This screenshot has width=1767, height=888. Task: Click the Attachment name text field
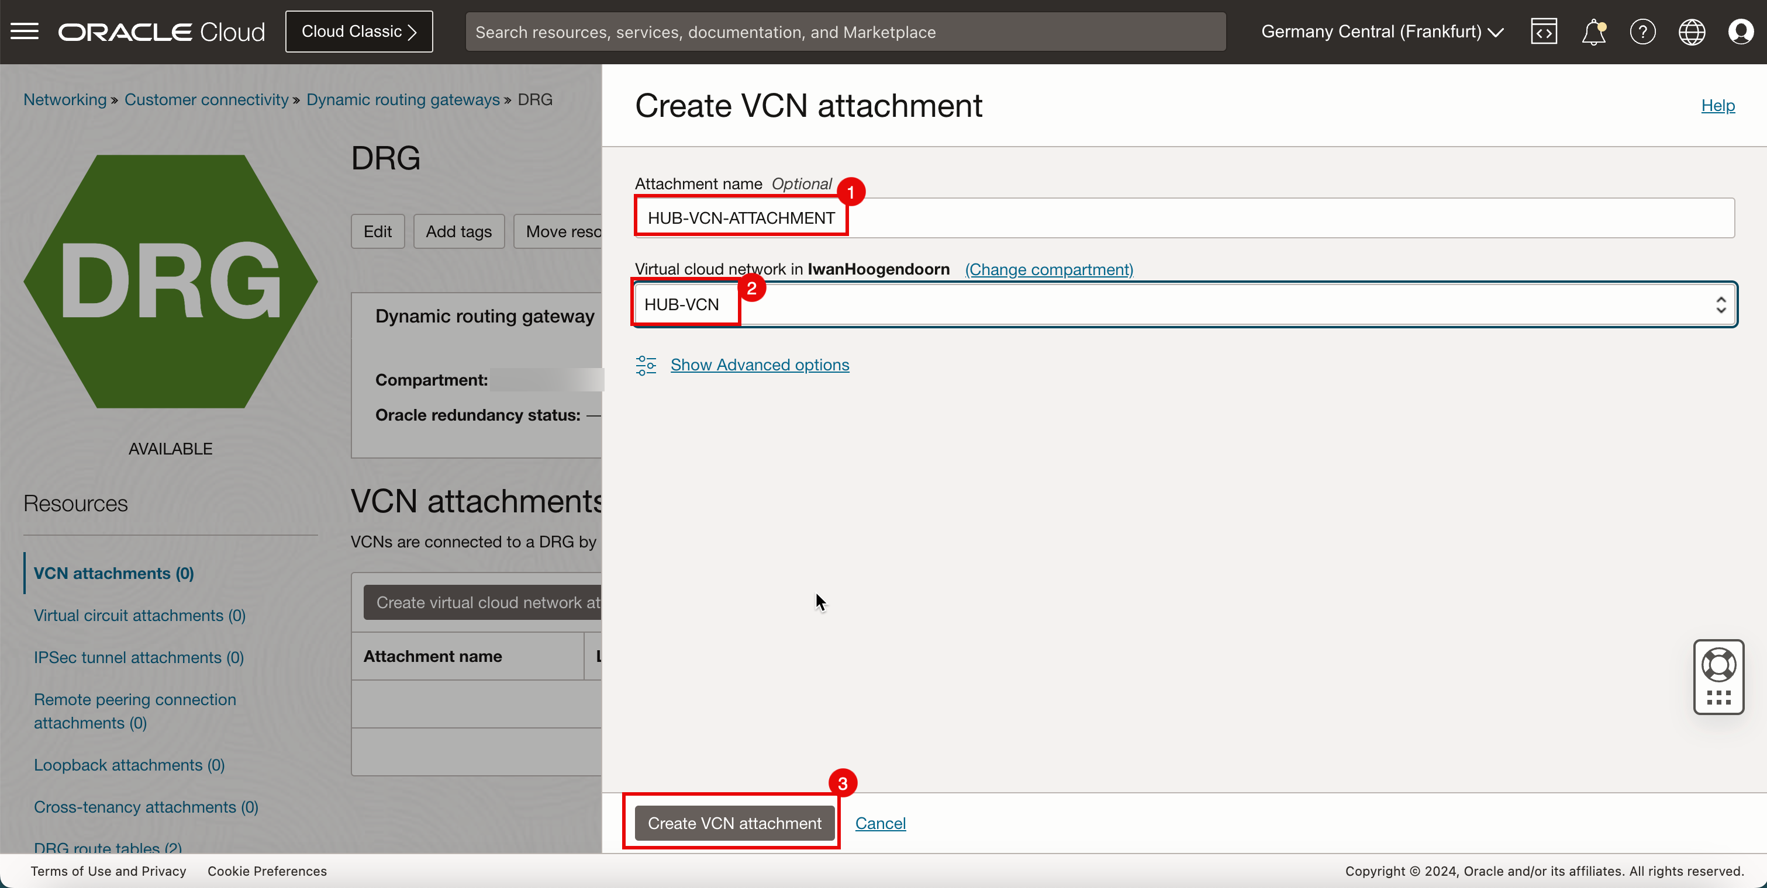[1184, 218]
